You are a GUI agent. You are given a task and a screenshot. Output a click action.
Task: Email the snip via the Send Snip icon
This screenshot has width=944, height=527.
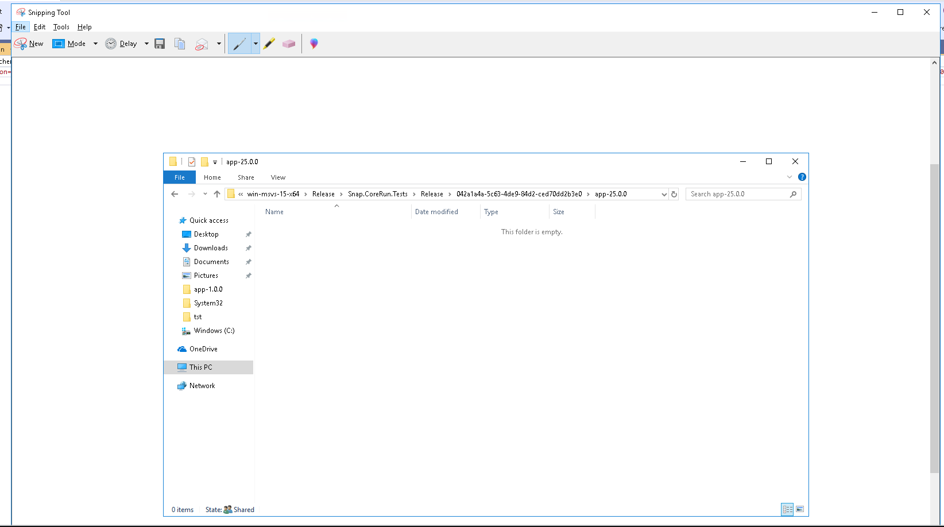[x=201, y=44]
